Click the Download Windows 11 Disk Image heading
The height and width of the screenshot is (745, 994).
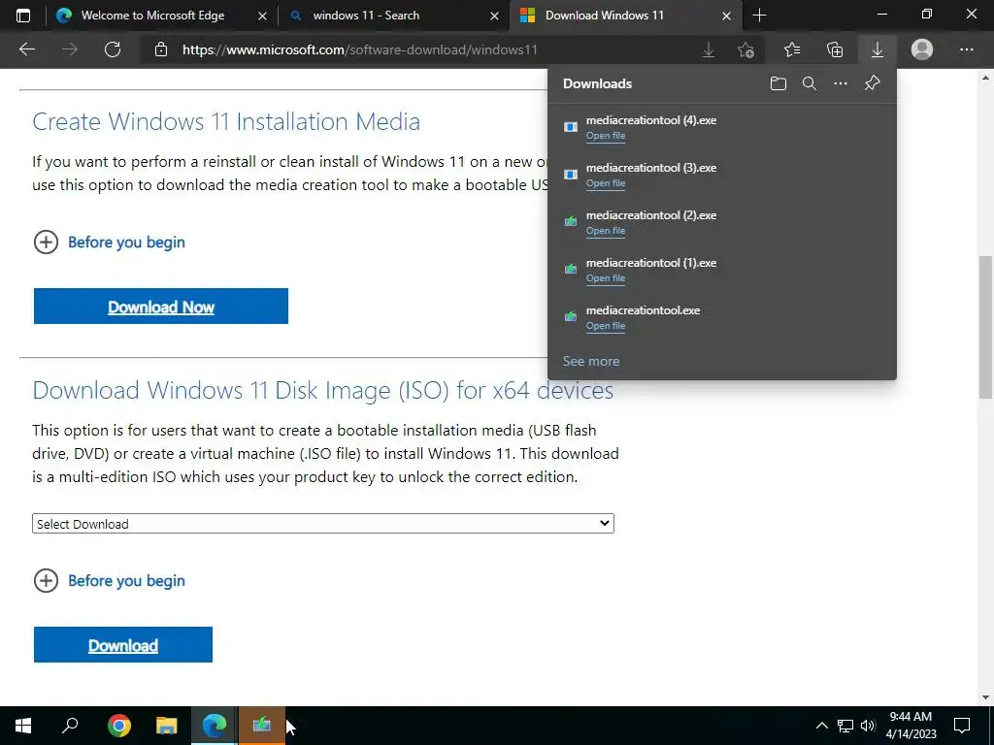(x=322, y=390)
